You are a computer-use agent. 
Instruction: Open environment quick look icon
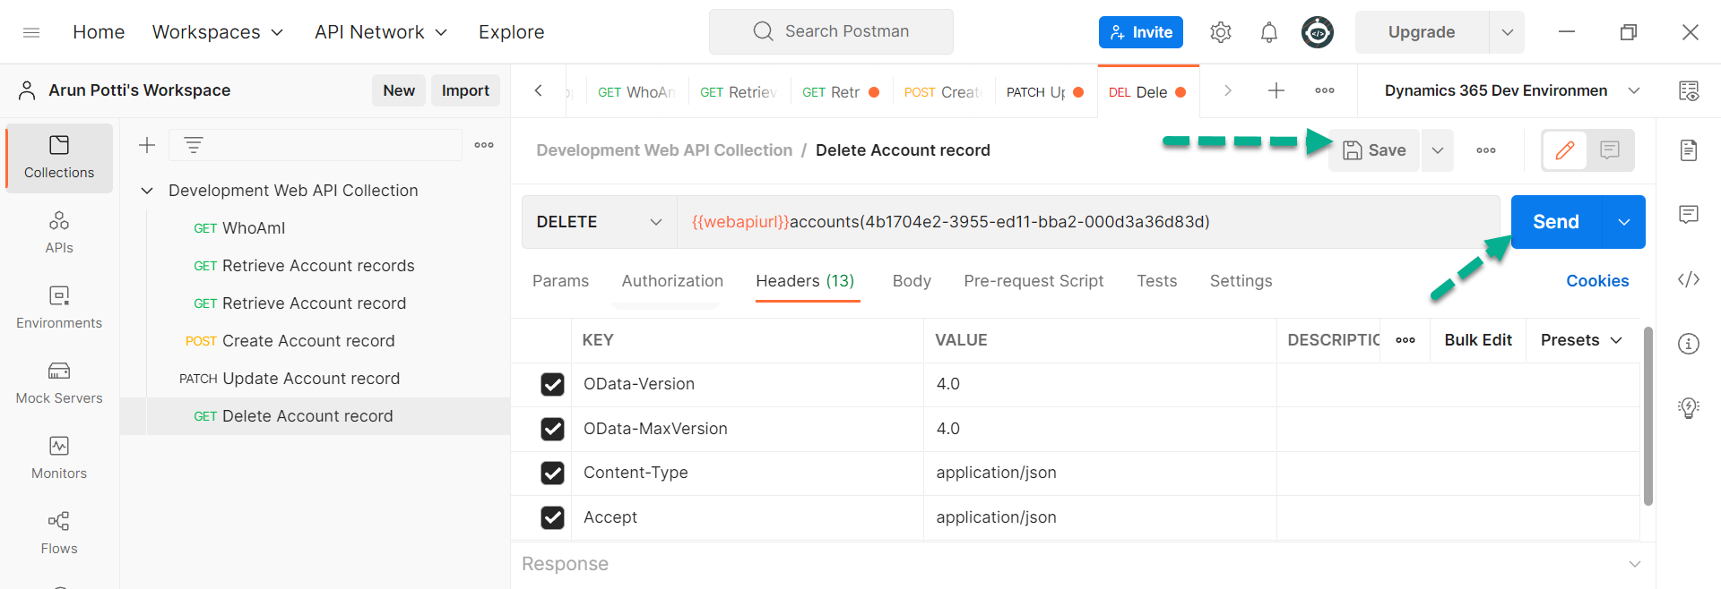point(1689,90)
